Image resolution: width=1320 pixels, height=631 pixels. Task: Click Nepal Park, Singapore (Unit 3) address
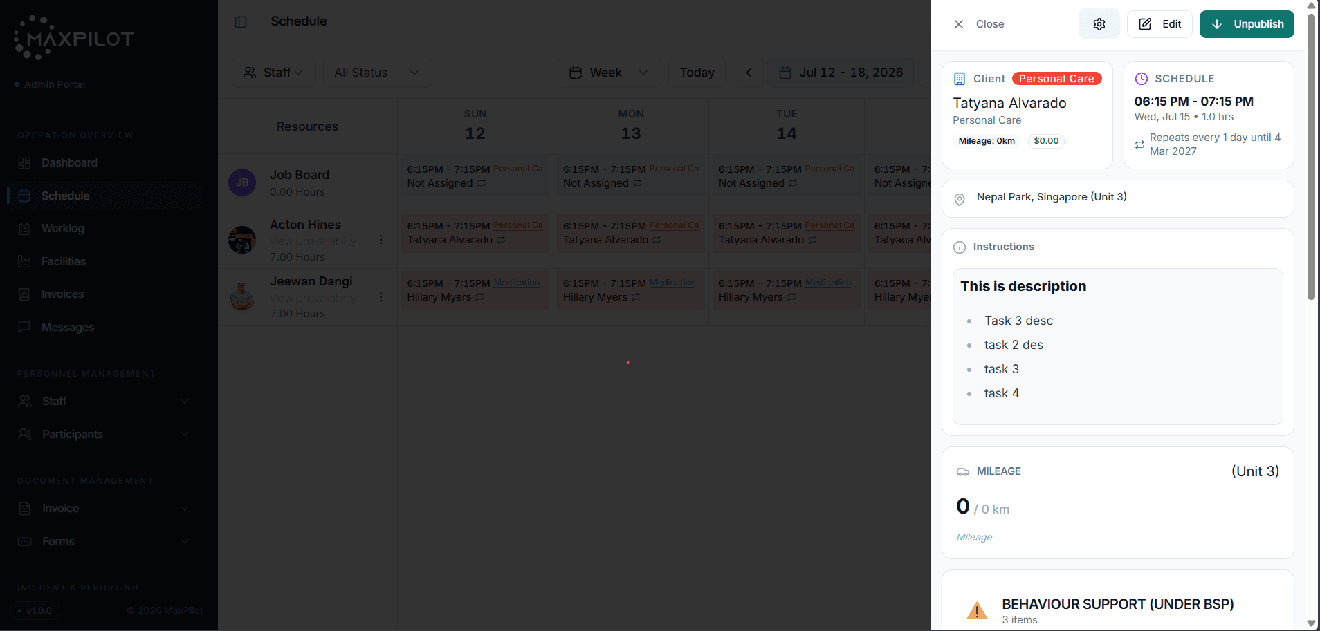(1052, 197)
